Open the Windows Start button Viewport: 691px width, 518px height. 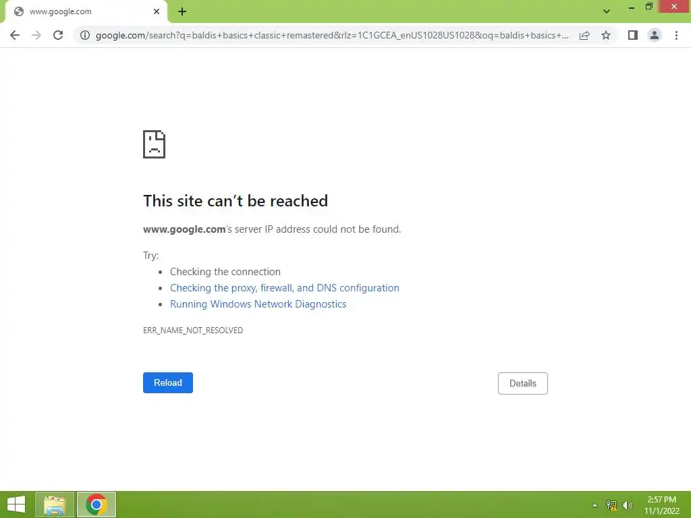click(16, 505)
